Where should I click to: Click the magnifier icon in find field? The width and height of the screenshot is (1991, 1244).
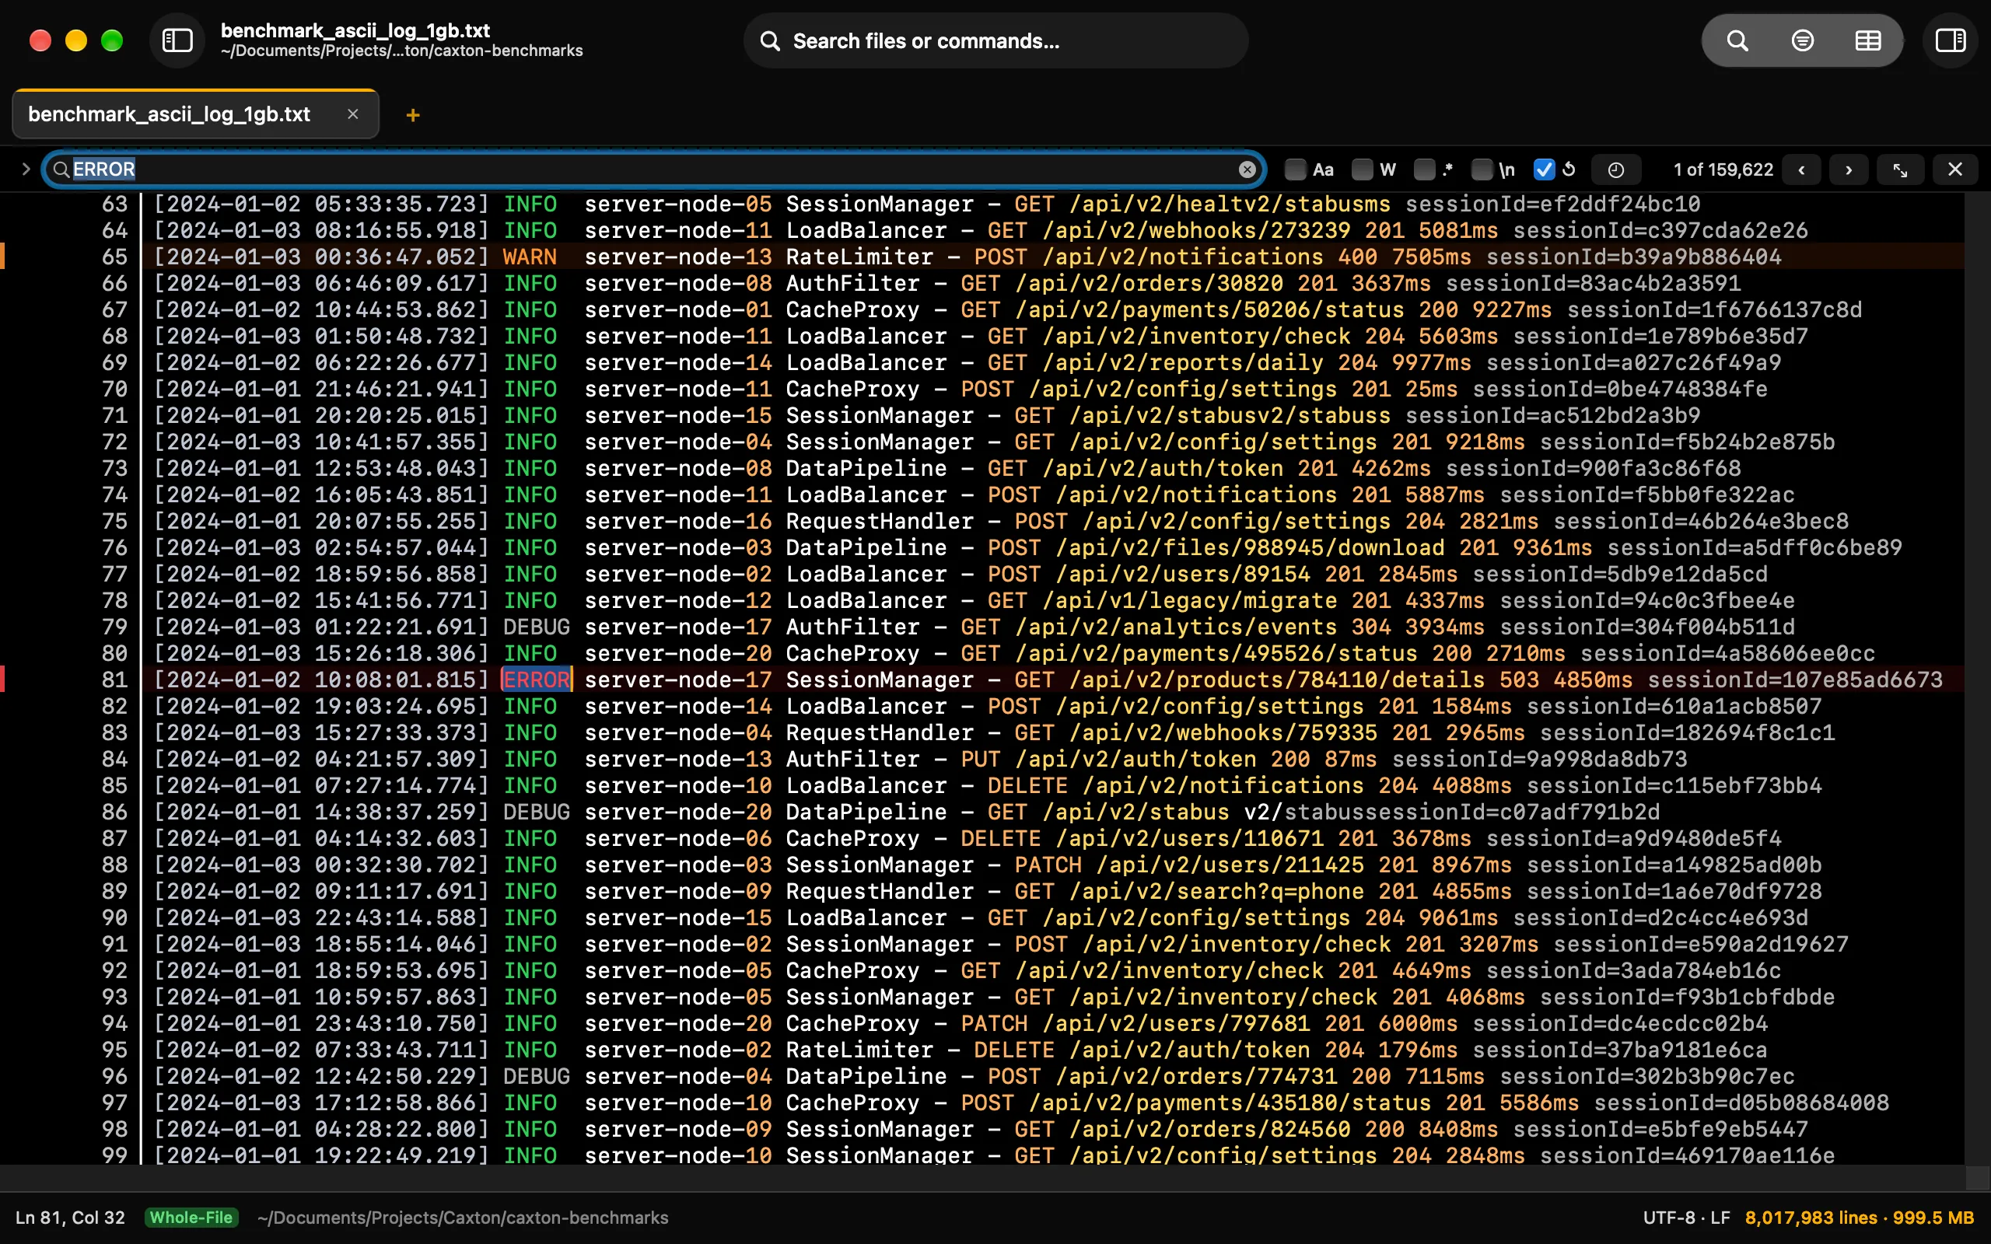[61, 169]
